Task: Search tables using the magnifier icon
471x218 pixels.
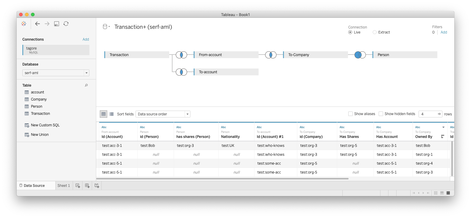Action: (x=86, y=85)
